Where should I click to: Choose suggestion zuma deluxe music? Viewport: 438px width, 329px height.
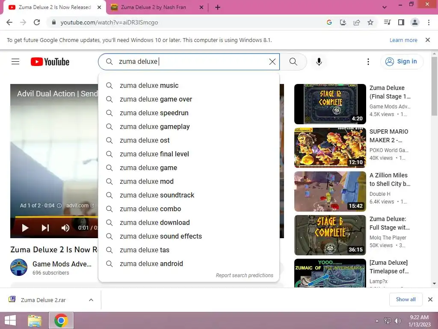click(x=189, y=85)
